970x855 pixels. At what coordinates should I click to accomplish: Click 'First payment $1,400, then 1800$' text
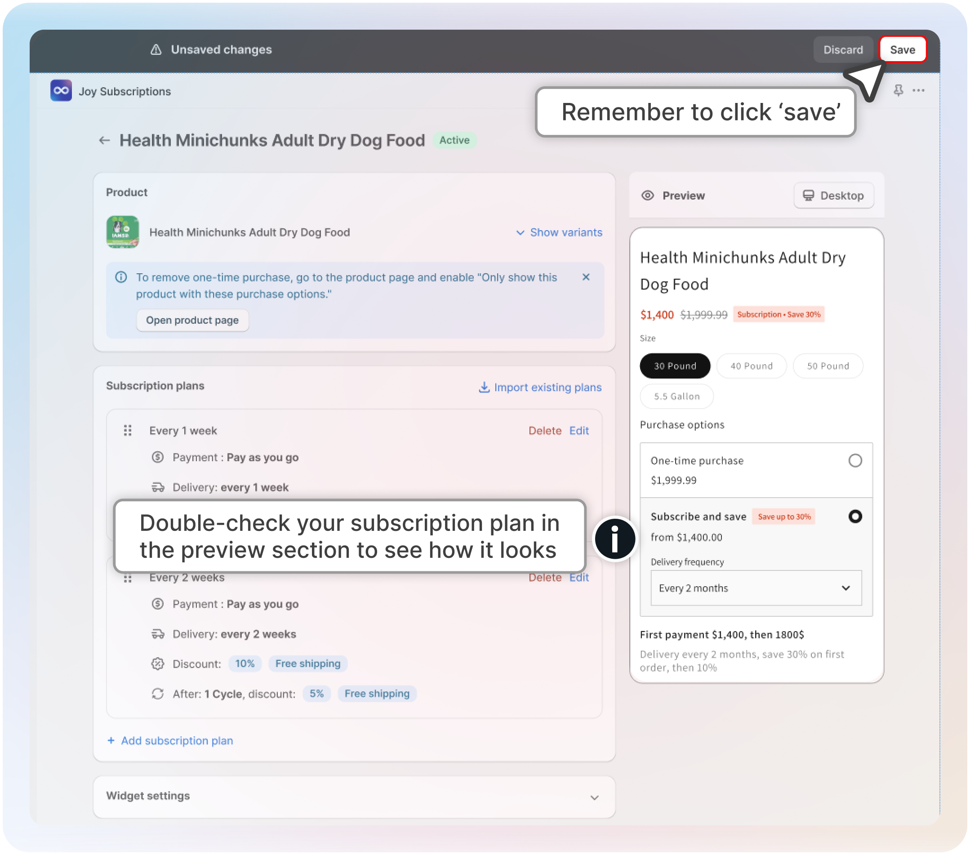[722, 634]
